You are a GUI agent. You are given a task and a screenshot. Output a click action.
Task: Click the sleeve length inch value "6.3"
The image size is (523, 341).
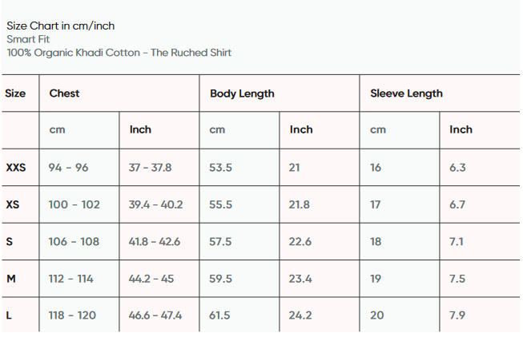point(457,168)
